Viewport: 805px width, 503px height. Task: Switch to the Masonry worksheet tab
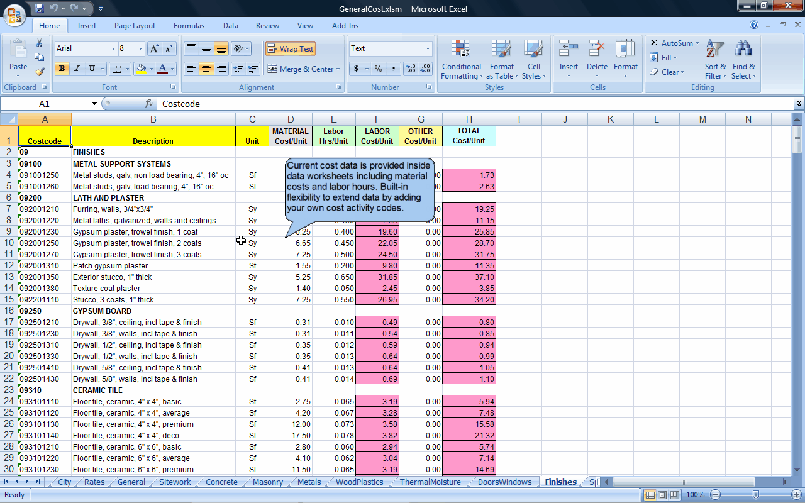coord(268,482)
